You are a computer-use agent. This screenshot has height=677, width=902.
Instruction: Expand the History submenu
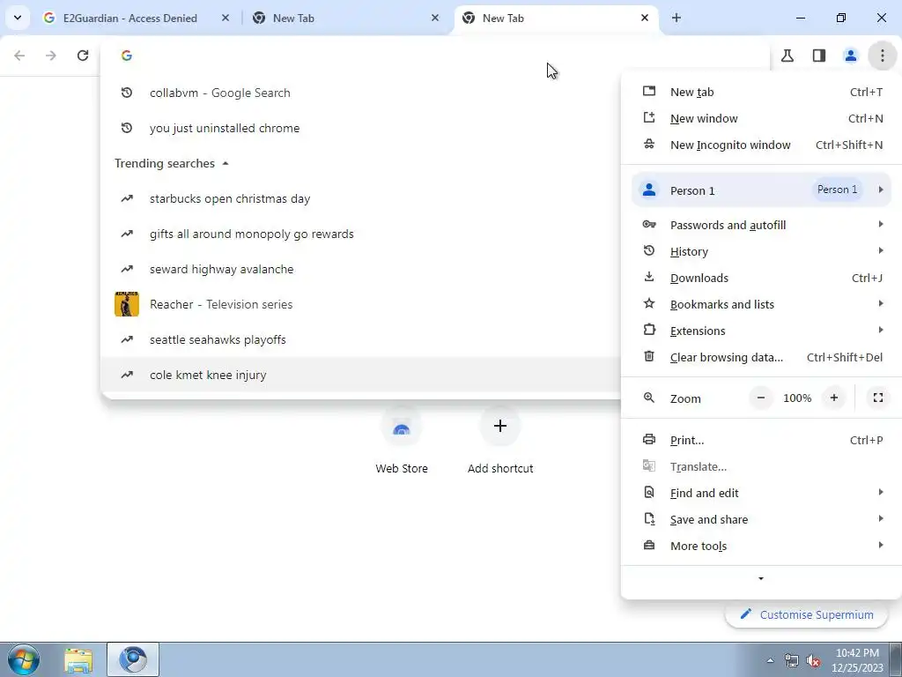point(761,251)
